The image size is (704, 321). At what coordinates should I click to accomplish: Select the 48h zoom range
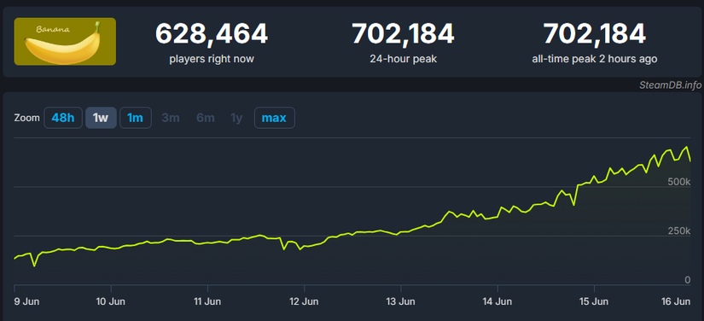click(63, 118)
